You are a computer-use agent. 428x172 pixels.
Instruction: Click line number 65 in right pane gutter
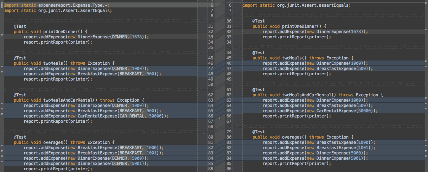coord(230,111)
